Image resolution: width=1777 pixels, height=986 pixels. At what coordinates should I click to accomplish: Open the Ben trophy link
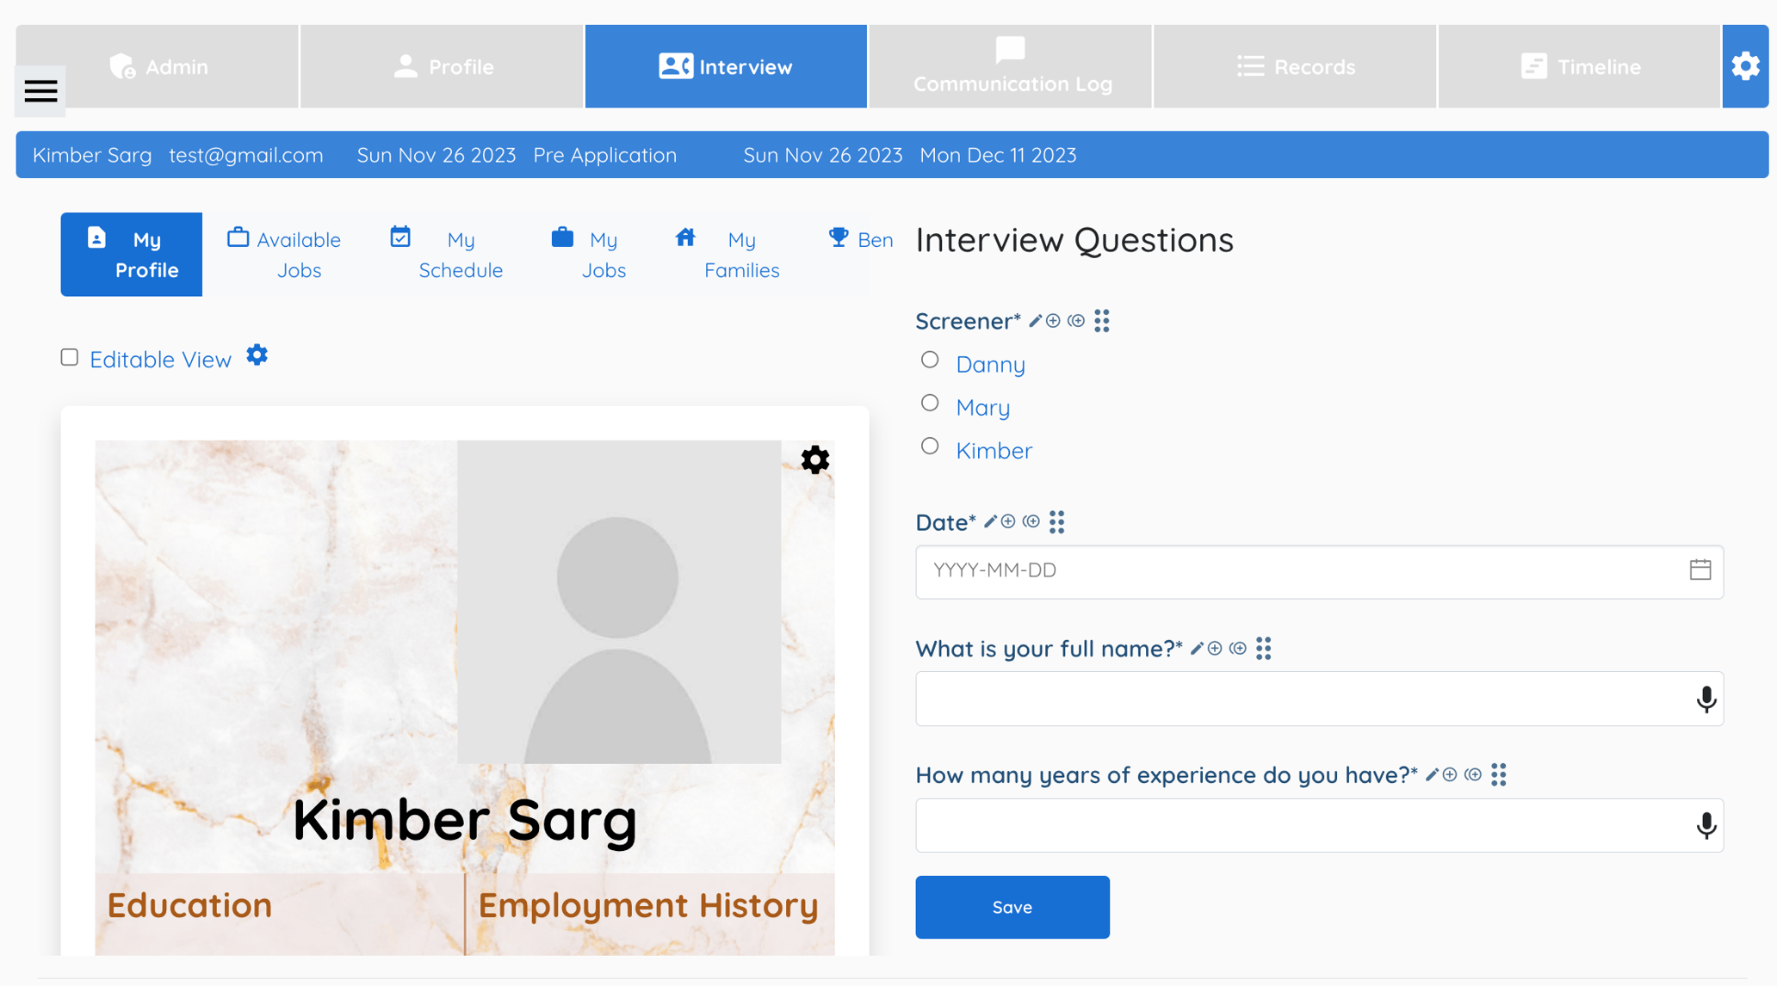(859, 239)
